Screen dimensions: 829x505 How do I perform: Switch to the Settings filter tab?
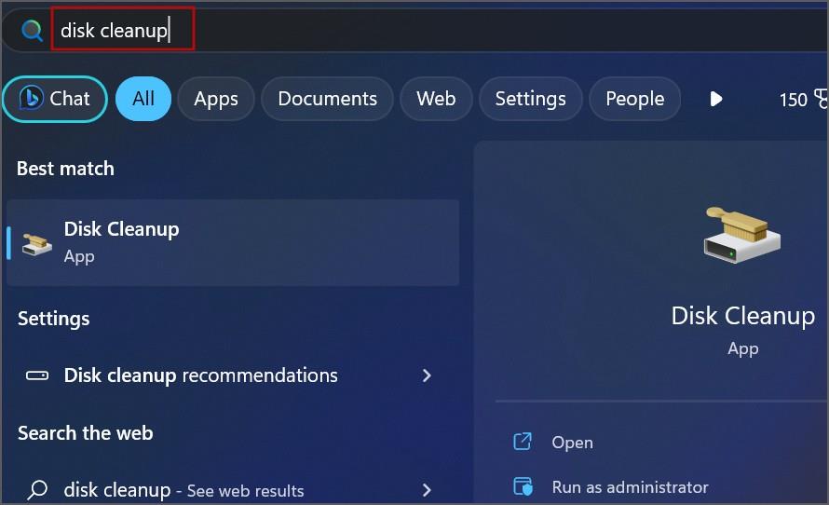530,99
